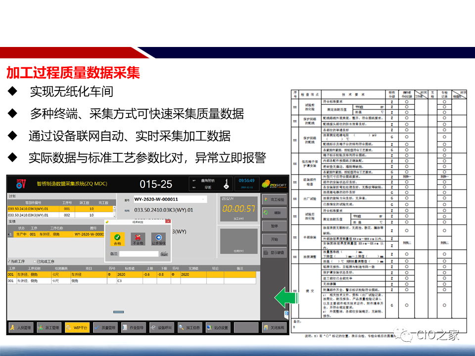475x356 pixels.
Task: Click the small slider handle under inspection table
Action: (118, 312)
